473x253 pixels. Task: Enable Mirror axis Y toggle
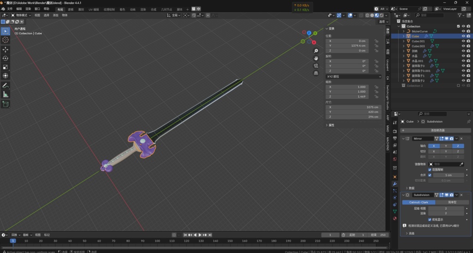446,146
